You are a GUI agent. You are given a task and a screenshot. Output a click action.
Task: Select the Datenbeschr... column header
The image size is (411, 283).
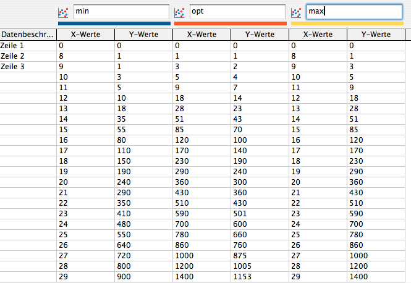click(x=27, y=35)
